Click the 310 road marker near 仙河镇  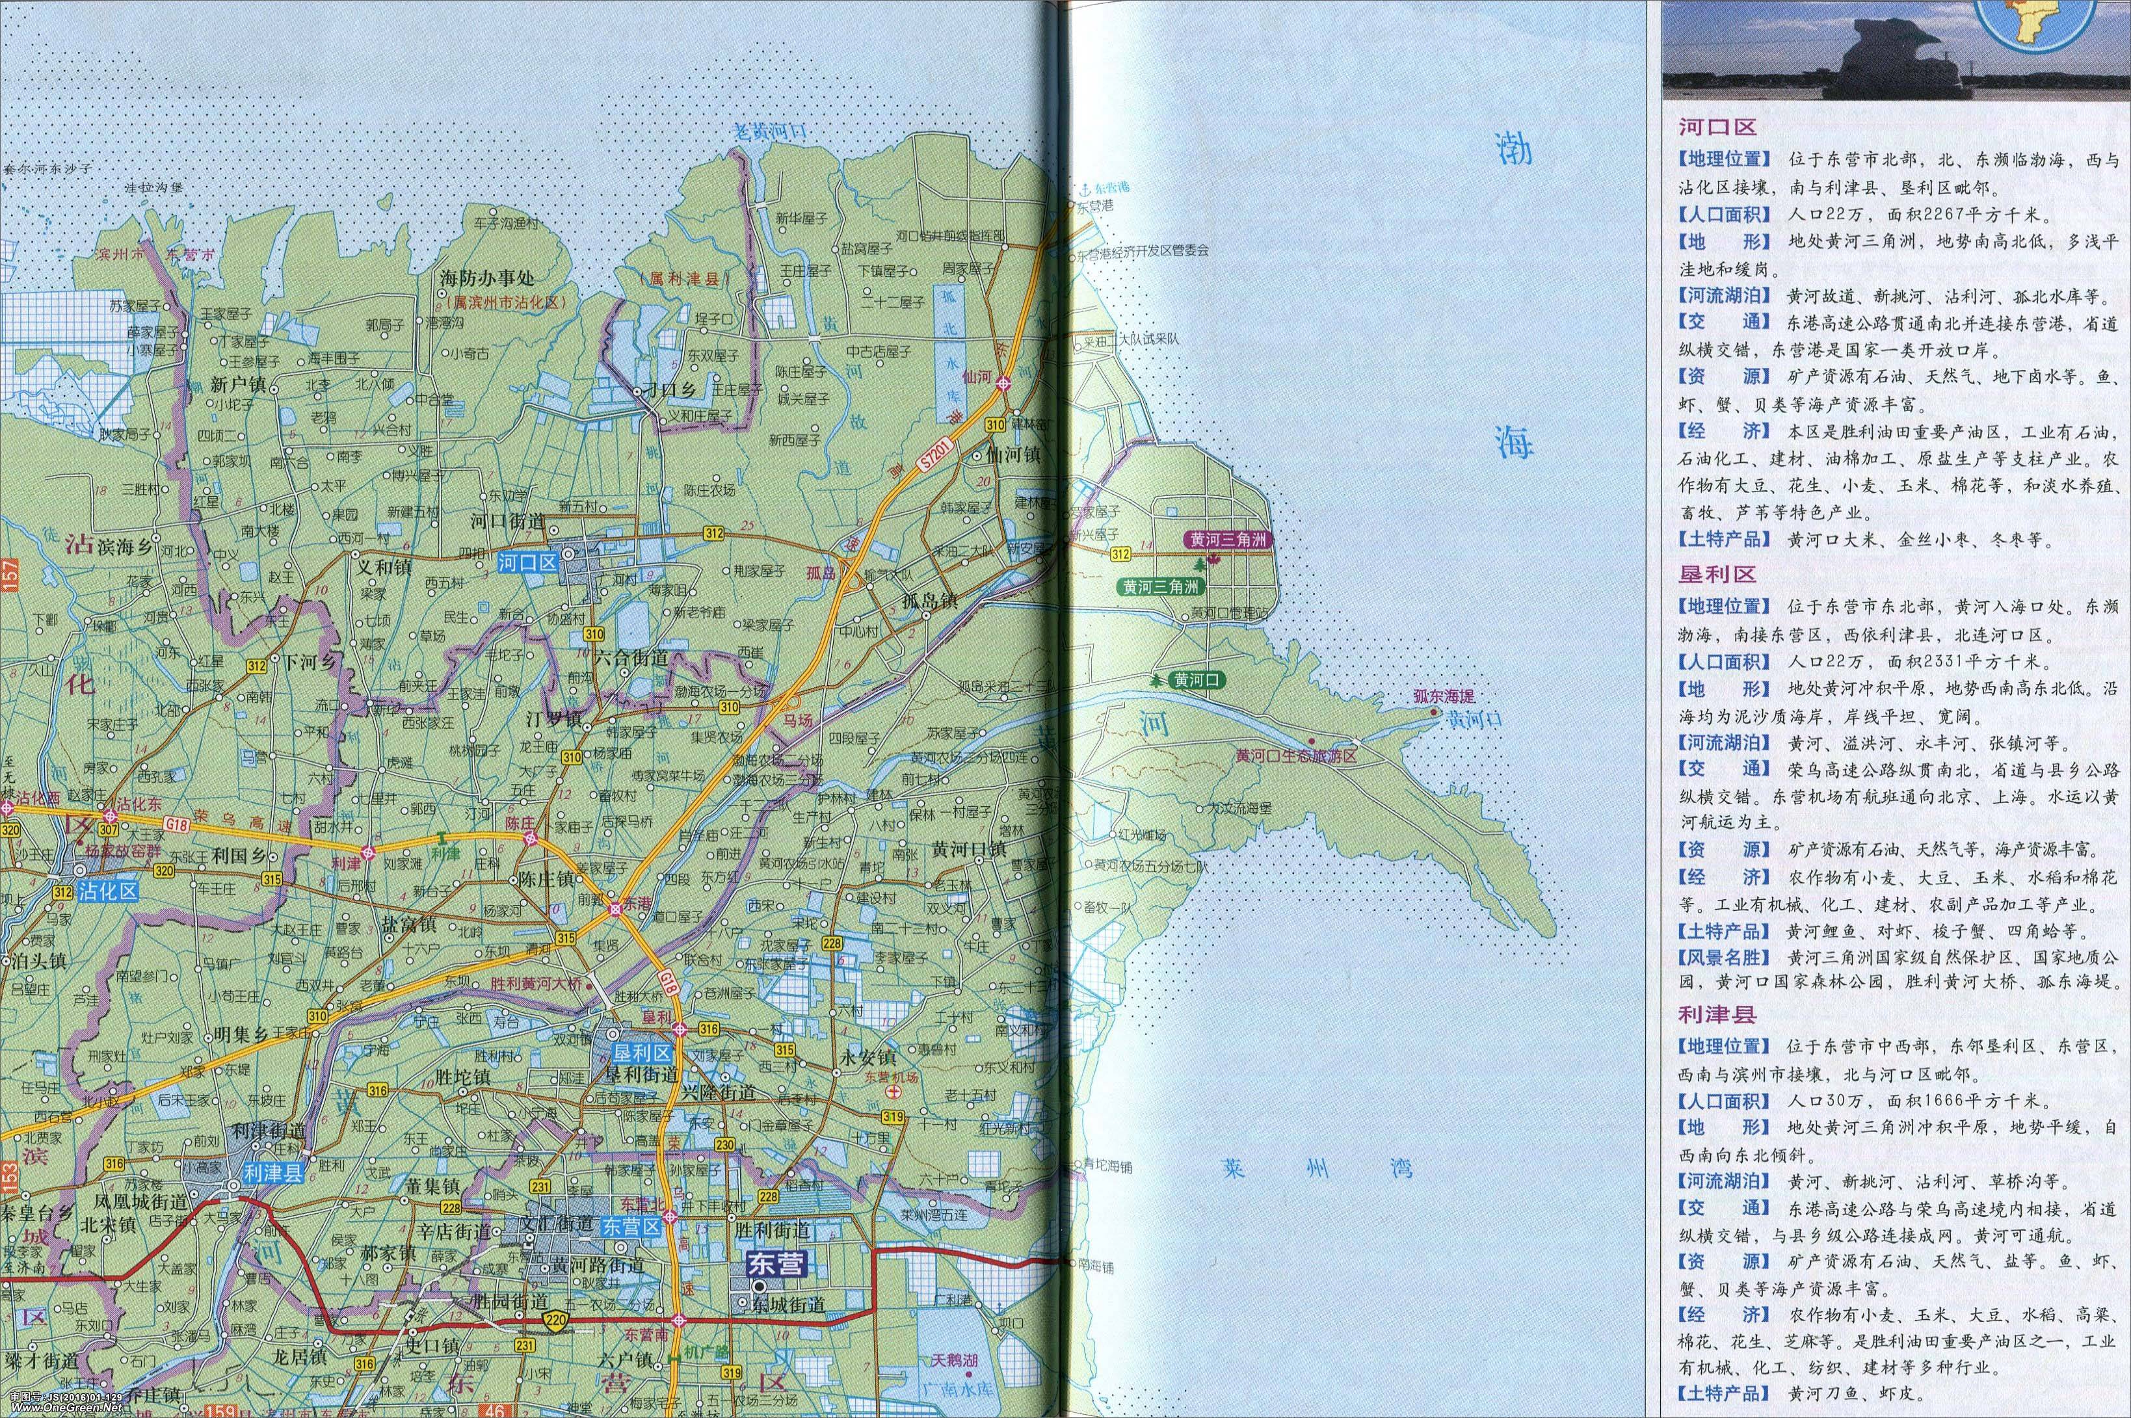996,424
